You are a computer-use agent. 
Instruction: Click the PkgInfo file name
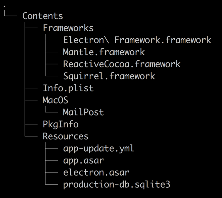tap(60, 124)
